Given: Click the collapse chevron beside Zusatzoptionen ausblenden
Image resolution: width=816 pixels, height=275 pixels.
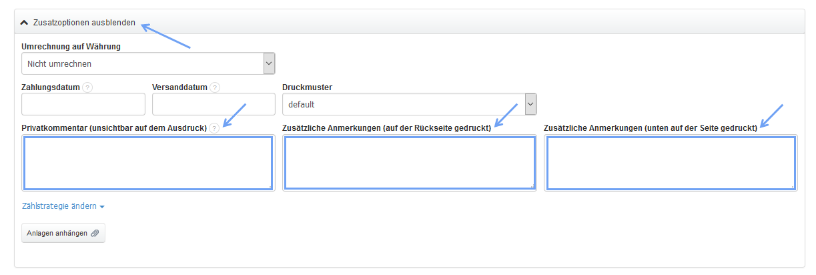Looking at the screenshot, I should pyautogui.click(x=25, y=23).
